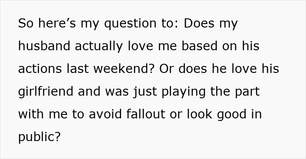Click the word "here's" at the start
306x159 pixels.
(x=57, y=23)
